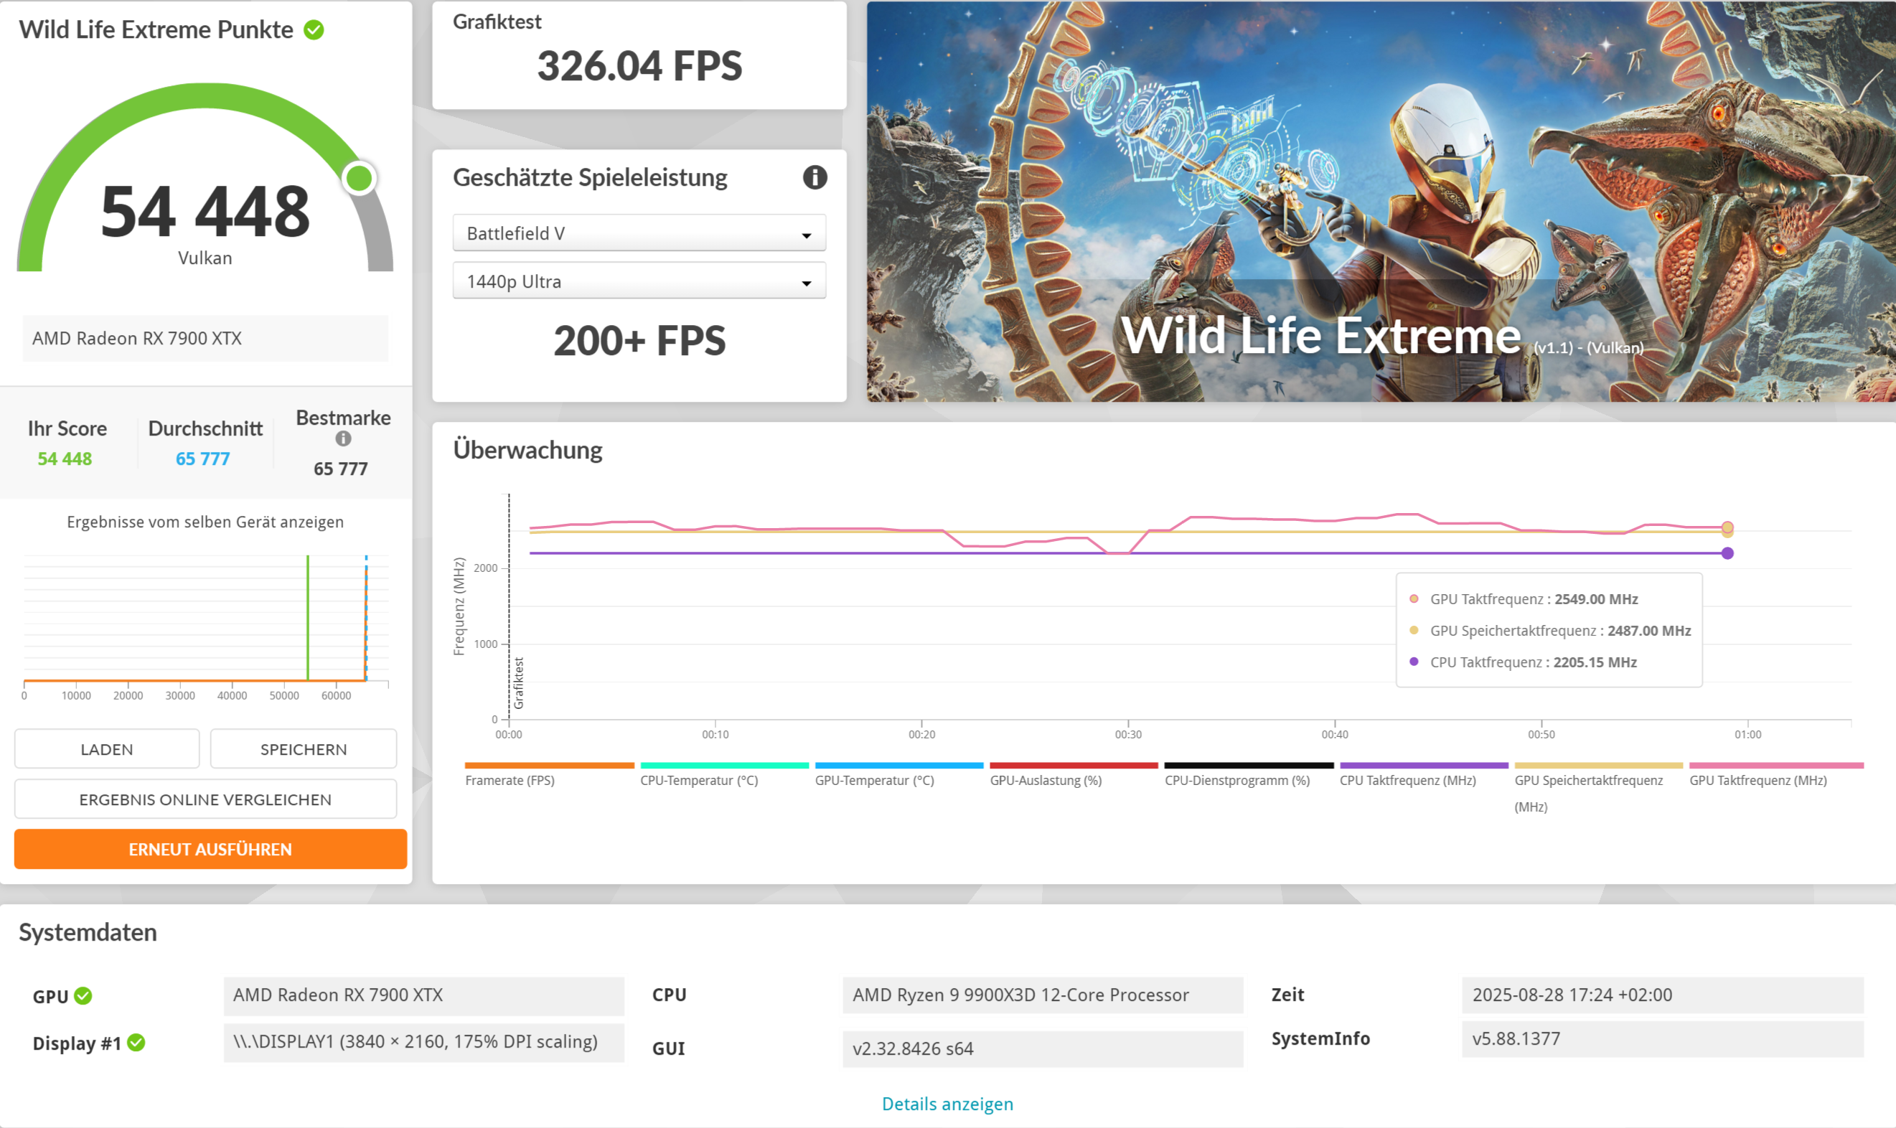Toggle GPU-Temperatur (°C) color legend bar
The image size is (1896, 1128).
pos(898,766)
